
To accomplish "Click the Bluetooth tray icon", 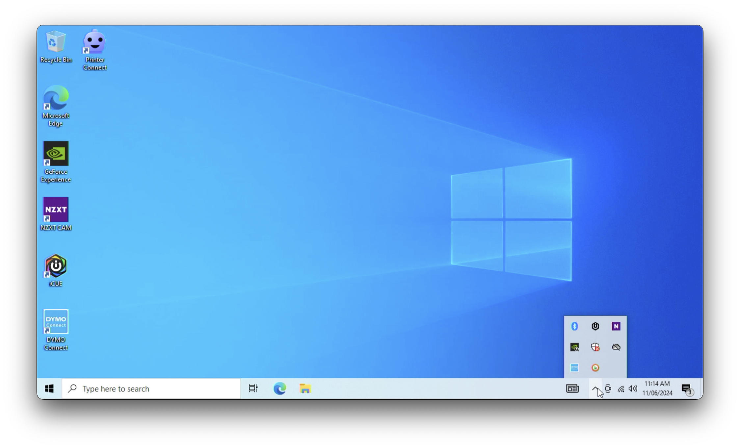I will pyautogui.click(x=574, y=326).
